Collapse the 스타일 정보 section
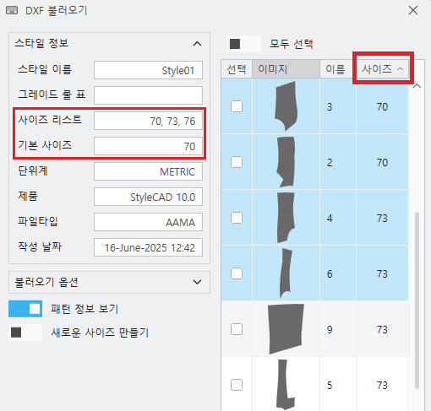 click(x=197, y=44)
